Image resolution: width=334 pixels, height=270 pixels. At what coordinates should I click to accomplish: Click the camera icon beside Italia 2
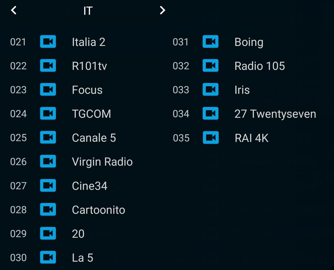(x=48, y=42)
